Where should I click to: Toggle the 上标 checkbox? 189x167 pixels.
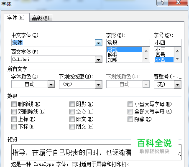pos(14,119)
